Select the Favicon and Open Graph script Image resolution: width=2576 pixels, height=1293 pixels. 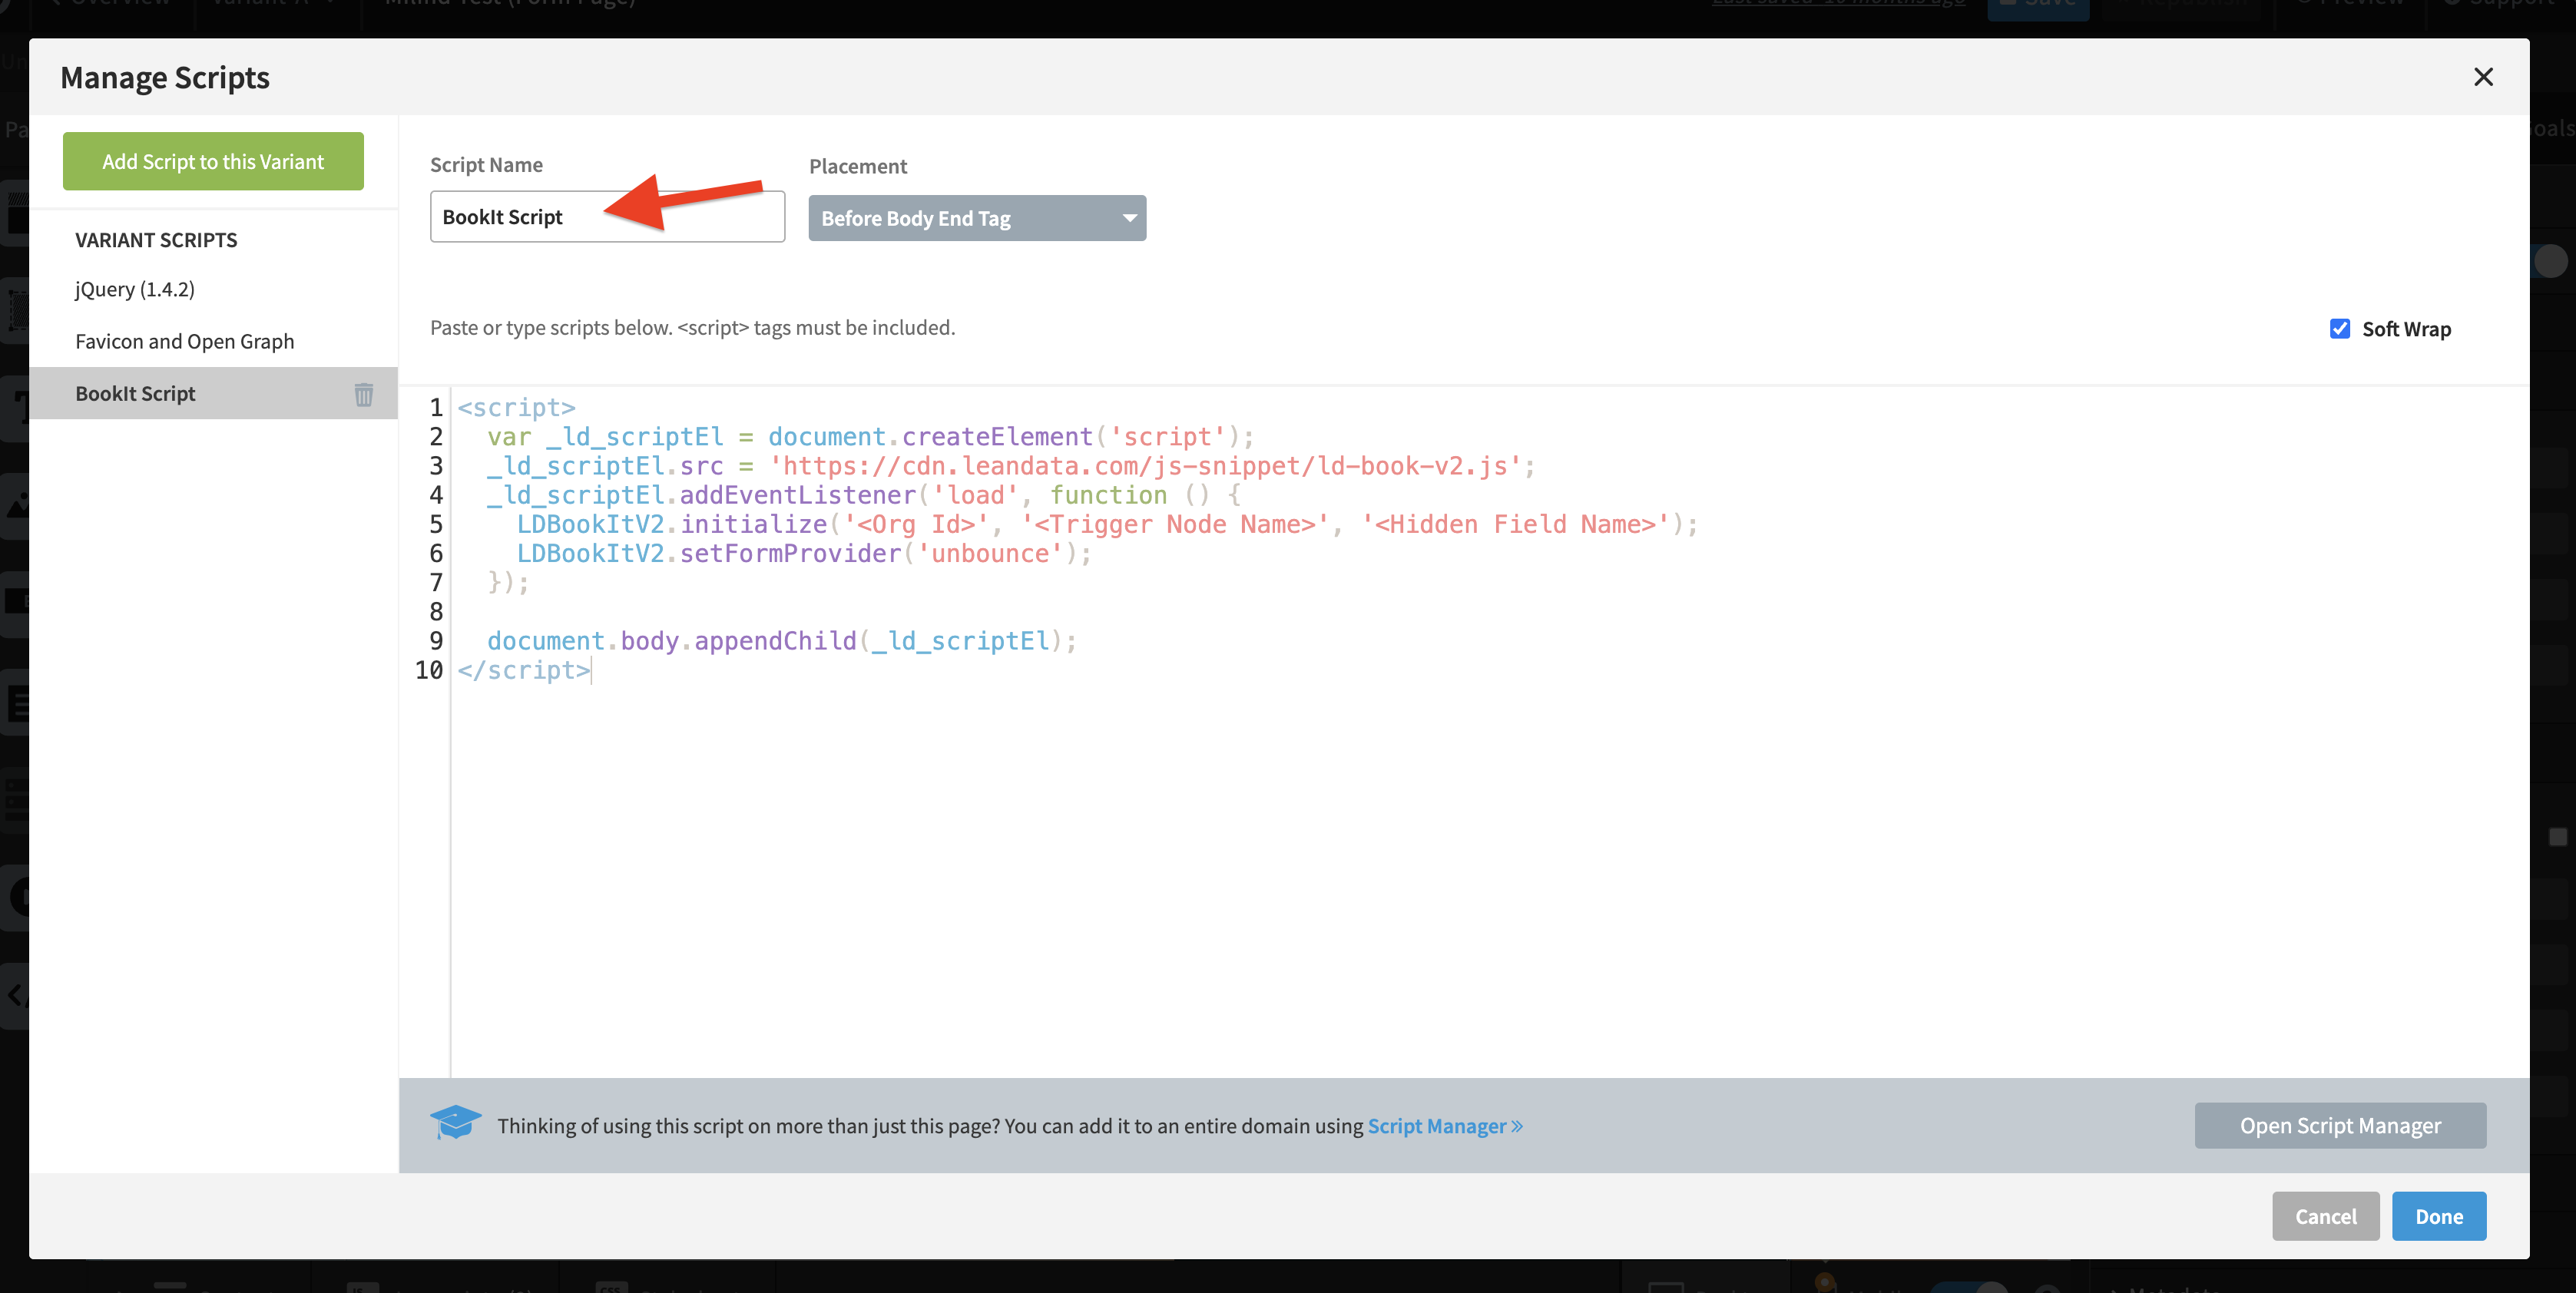[184, 341]
